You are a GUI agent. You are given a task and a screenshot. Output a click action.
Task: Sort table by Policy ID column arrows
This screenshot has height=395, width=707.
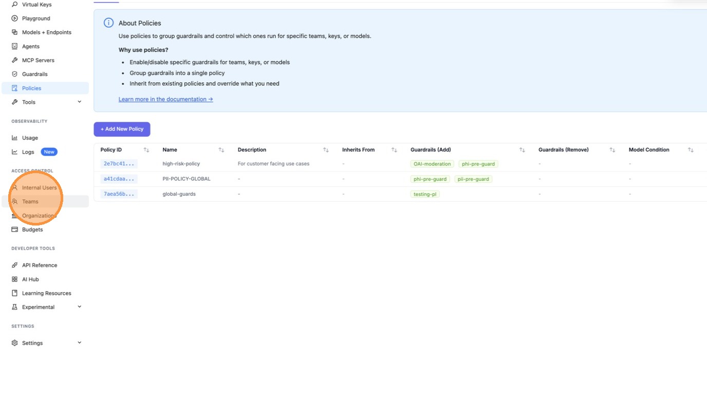146,150
